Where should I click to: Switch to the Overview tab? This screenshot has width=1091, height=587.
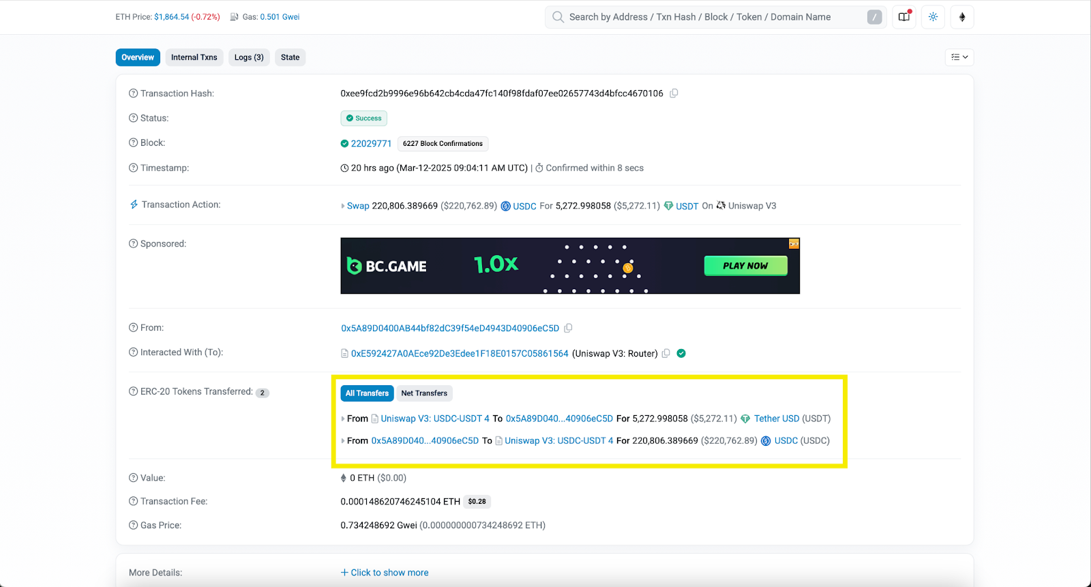coord(138,57)
